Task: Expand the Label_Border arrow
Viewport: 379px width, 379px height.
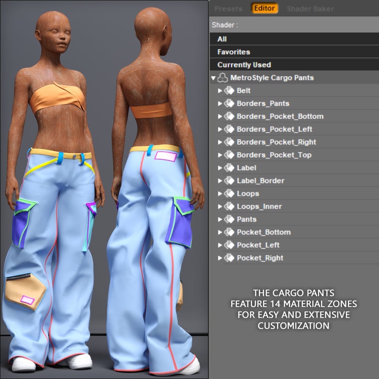Action: point(220,181)
